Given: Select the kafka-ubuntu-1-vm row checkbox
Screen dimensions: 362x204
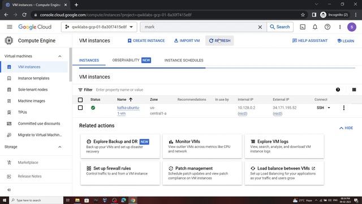Looking at the screenshot, I should [80, 108].
